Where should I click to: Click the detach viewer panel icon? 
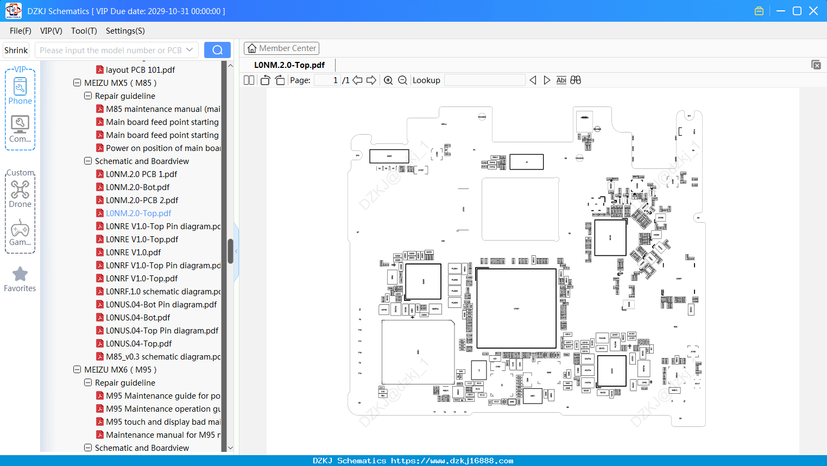point(816,65)
